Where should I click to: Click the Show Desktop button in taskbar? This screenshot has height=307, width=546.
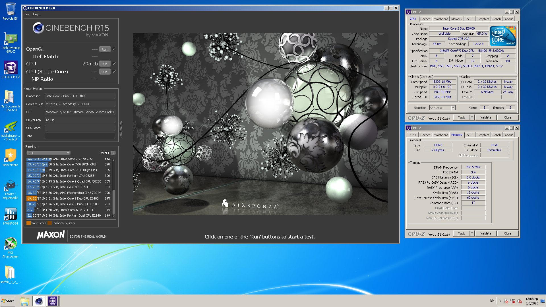[543, 301]
